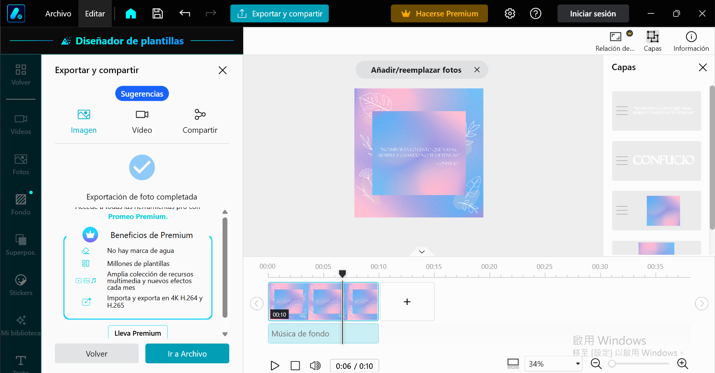Select the CONFUCIO text layer thumbnail
This screenshot has width=715, height=373.
coord(656,161)
